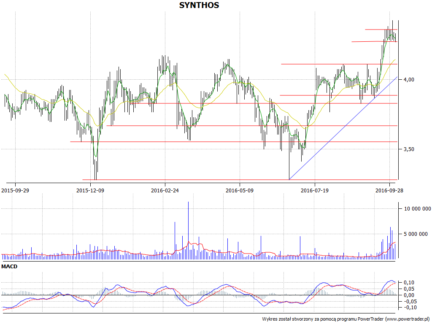
Task: Click the SYNTHOS chart title
Action: (x=199, y=5)
